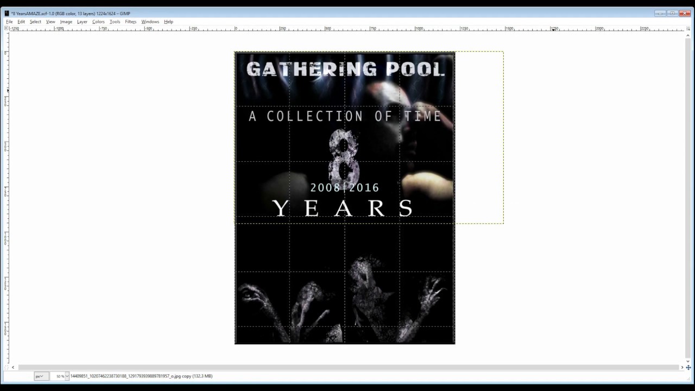The width and height of the screenshot is (695, 391).
Task: Click the horizontal ruler at top
Action: (347, 29)
